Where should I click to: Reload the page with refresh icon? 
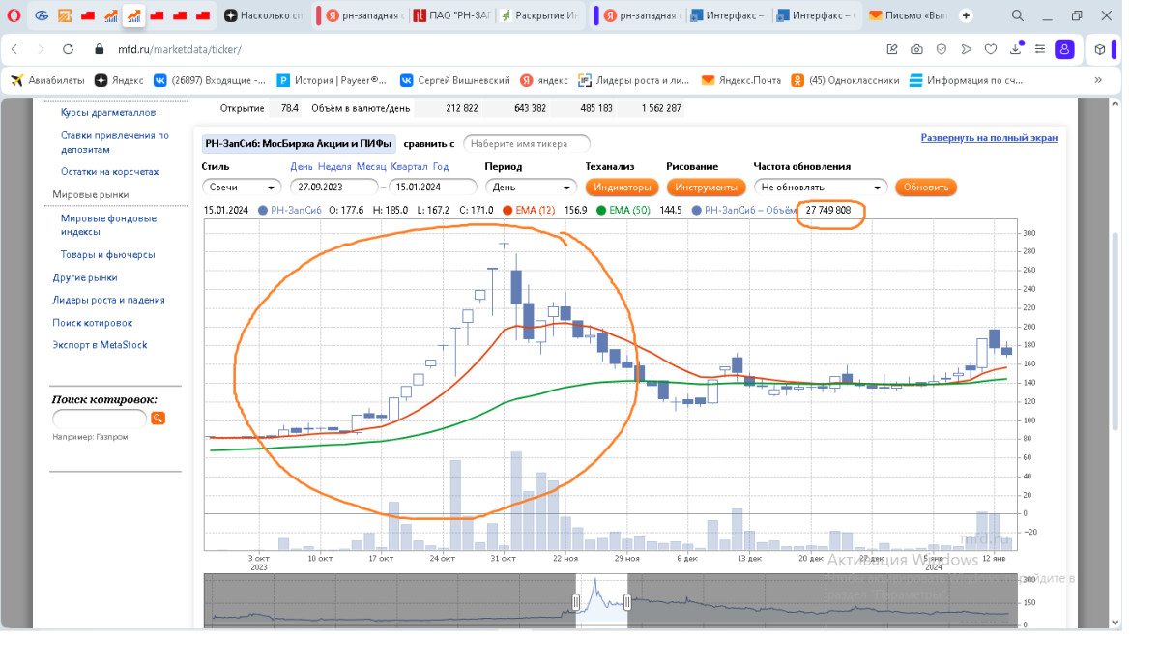pyautogui.click(x=68, y=49)
